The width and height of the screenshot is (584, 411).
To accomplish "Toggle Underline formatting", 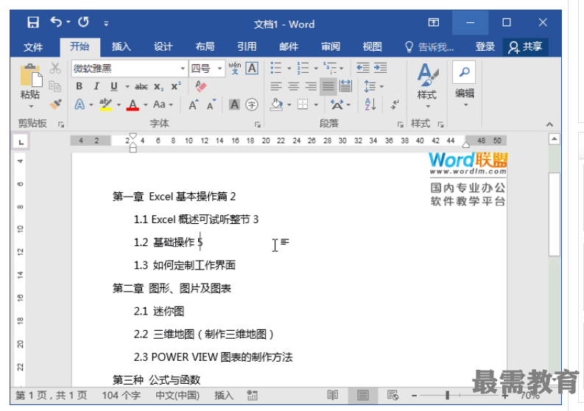I will pyautogui.click(x=114, y=86).
